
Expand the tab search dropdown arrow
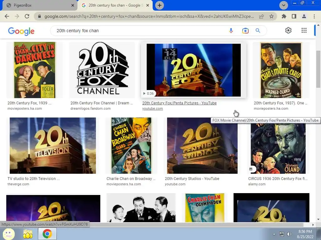(283, 5)
